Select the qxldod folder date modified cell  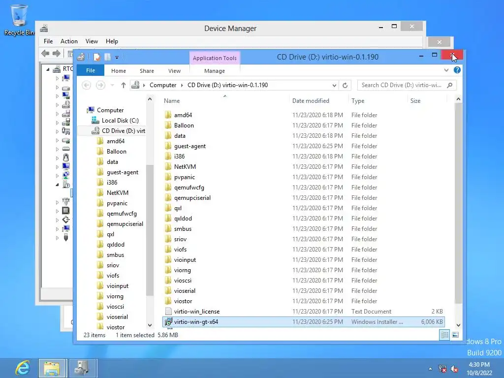pyautogui.click(x=317, y=219)
